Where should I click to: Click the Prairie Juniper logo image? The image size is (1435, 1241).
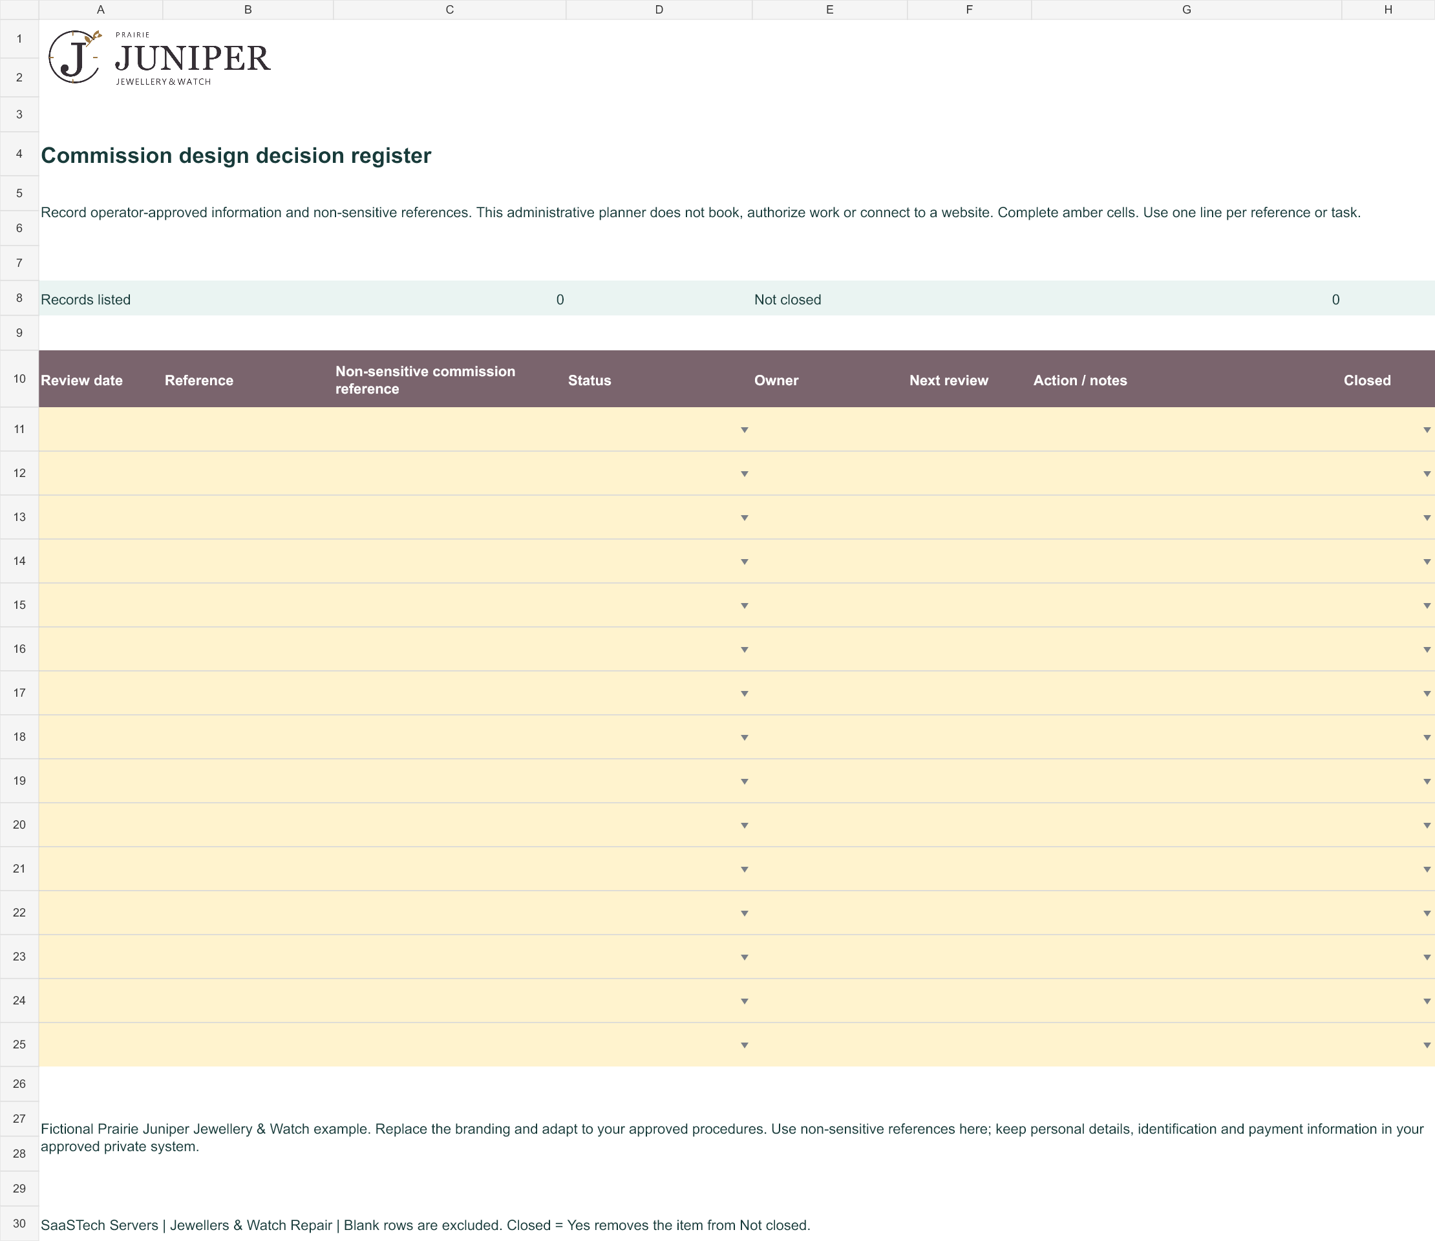click(159, 58)
